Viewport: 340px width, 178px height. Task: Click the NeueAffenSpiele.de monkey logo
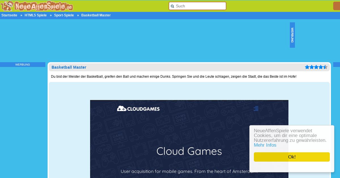click(37, 6)
